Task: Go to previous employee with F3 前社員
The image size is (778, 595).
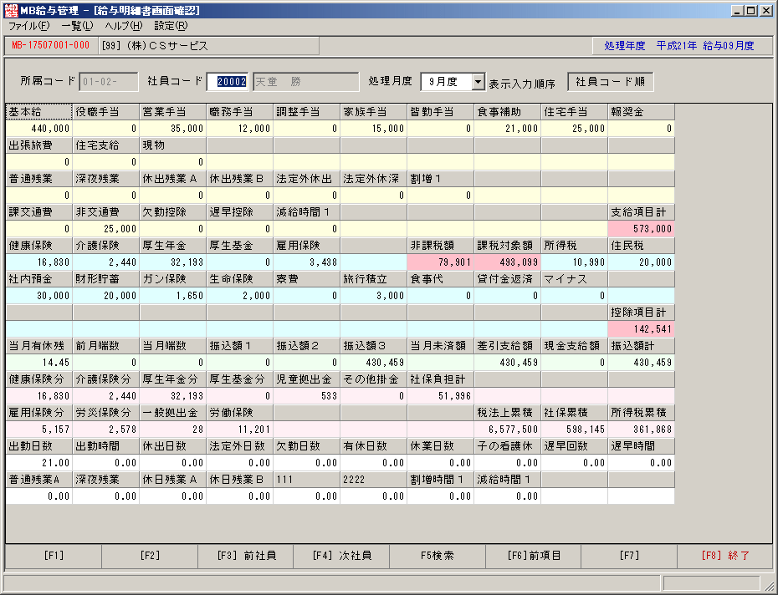Action: pyautogui.click(x=246, y=556)
